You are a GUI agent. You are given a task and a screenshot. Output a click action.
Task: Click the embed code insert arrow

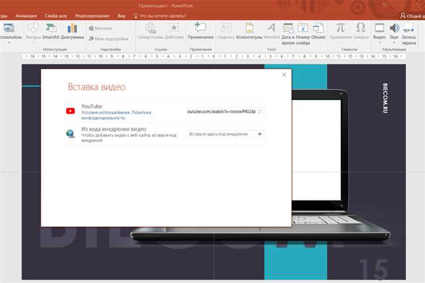click(260, 134)
